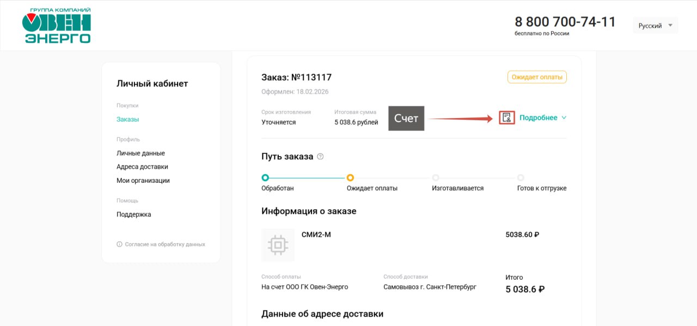Click the СМИ2-М product chip thumbnail
697x326 pixels.
tap(278, 245)
